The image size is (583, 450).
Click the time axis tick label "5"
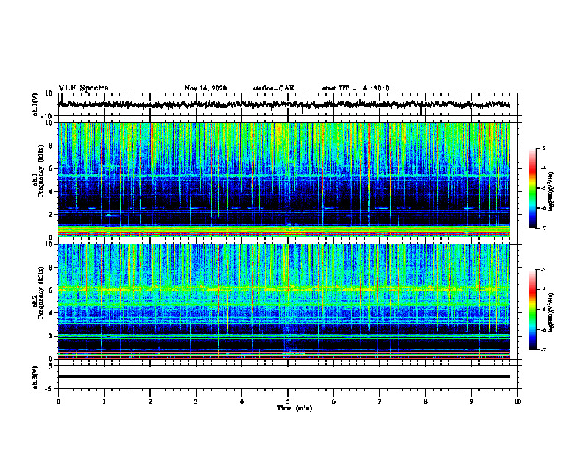point(288,401)
